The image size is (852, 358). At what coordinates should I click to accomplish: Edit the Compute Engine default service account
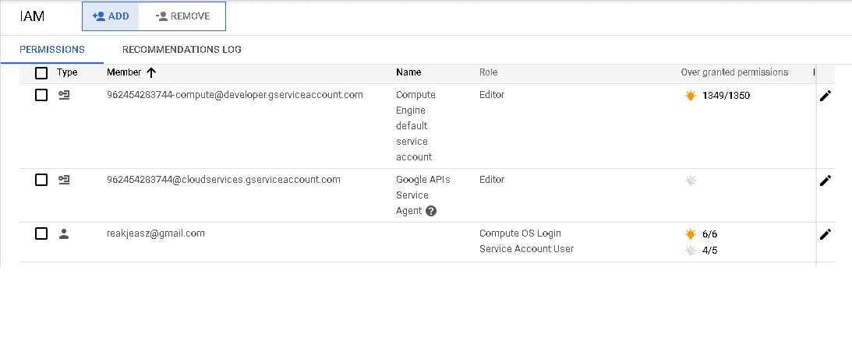(x=825, y=96)
